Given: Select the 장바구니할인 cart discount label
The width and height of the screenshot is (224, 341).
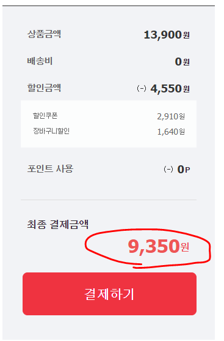Looking at the screenshot, I should [x=51, y=131].
